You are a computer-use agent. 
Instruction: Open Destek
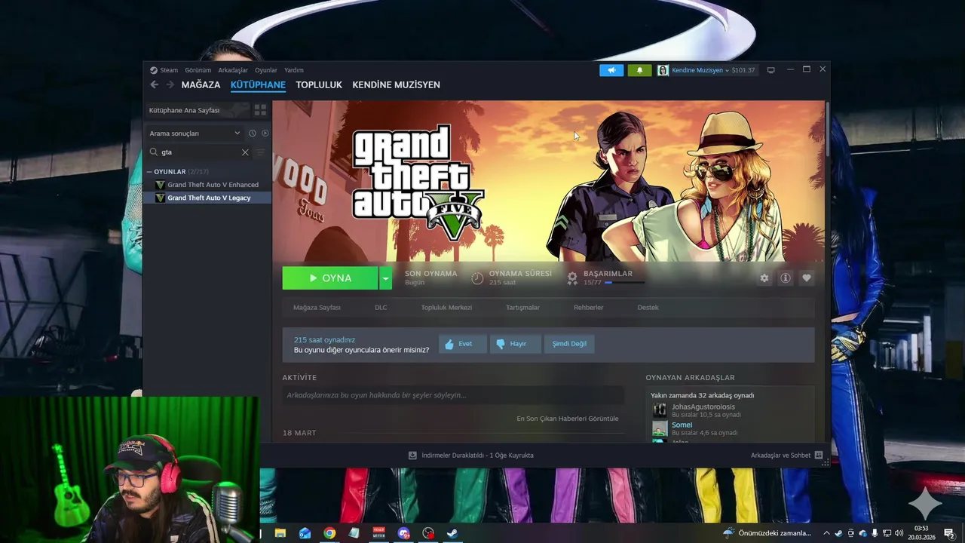click(648, 308)
